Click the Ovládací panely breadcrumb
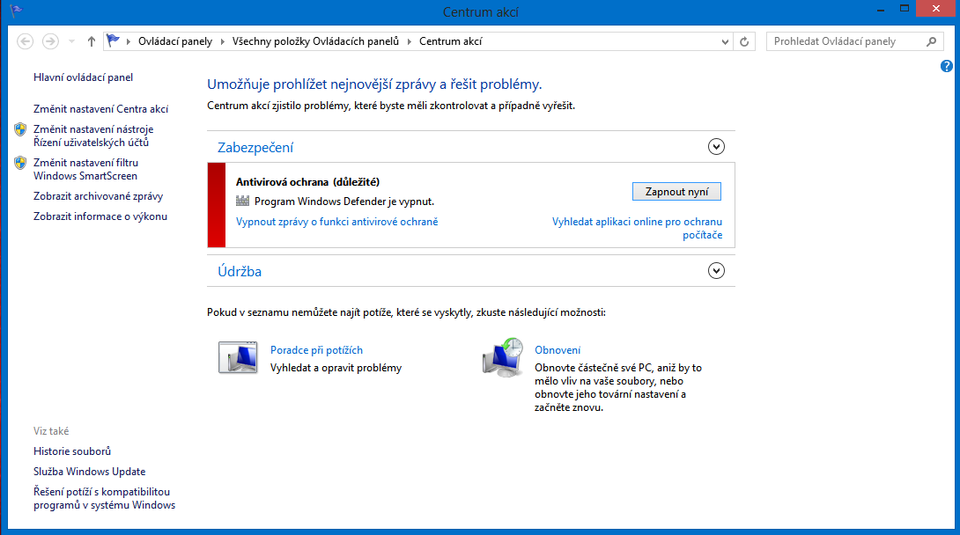Image resolution: width=960 pixels, height=535 pixels. [x=175, y=41]
